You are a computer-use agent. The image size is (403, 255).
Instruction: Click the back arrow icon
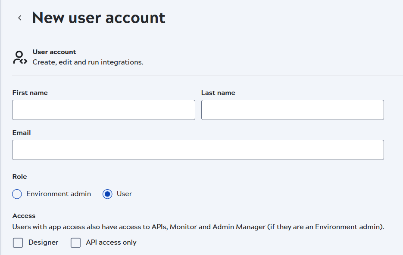pos(19,18)
